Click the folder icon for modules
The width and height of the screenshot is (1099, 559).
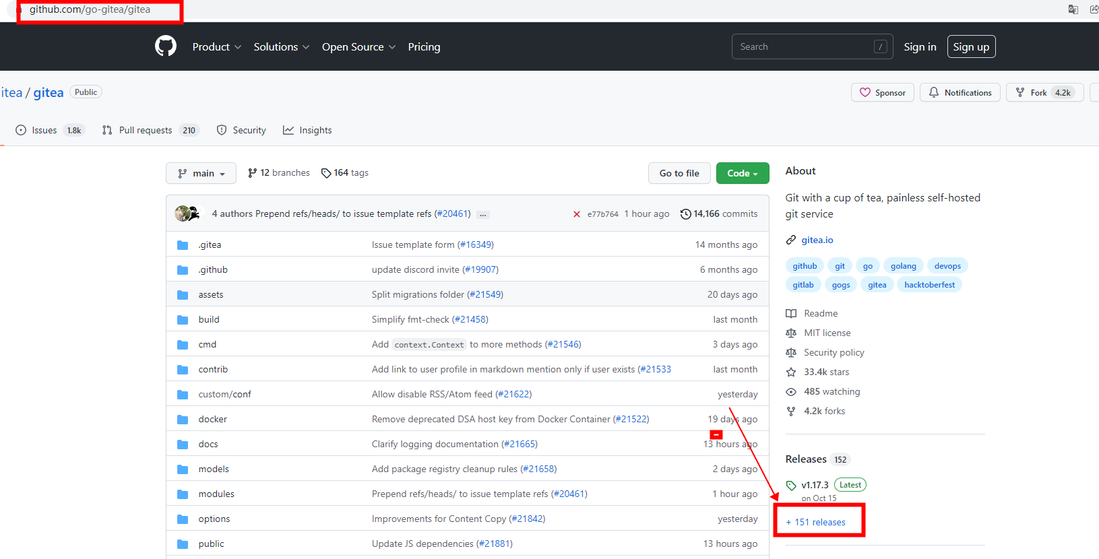point(183,494)
